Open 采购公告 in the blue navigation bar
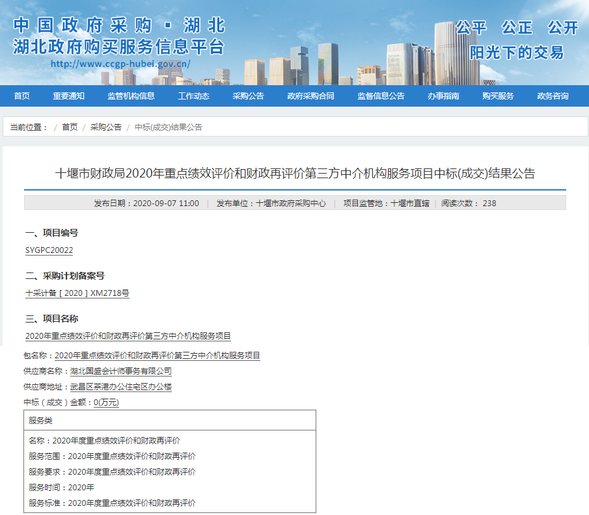589x515 pixels. point(249,96)
